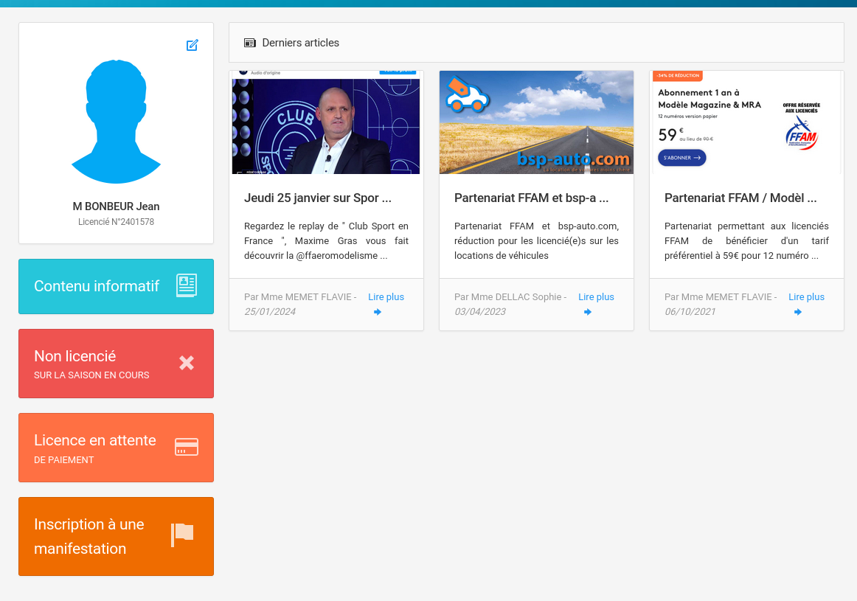Click the S'ABONNER button in magazine thumbnail
The height and width of the screenshot is (601, 857).
pyautogui.click(x=681, y=158)
